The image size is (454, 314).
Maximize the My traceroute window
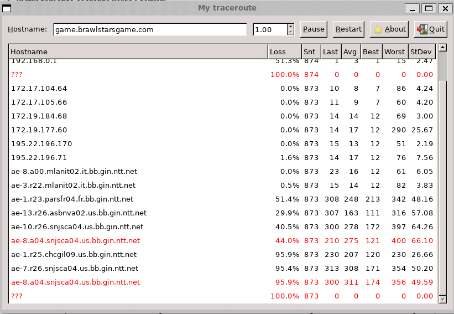428,8
